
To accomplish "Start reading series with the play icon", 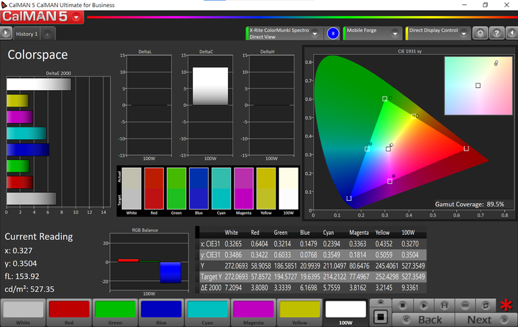I will click(424, 305).
